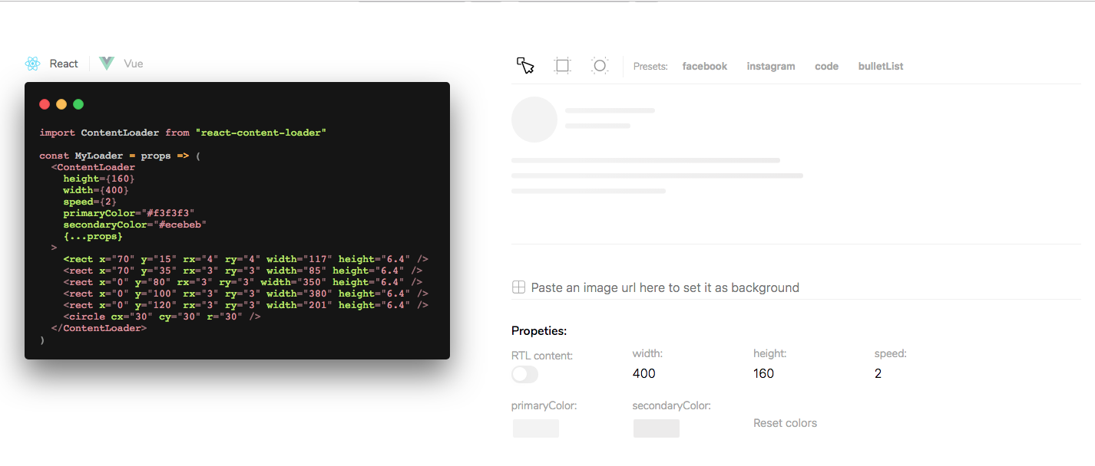The height and width of the screenshot is (466, 1095).
Task: Open the primaryColor swatch picker
Action: click(535, 428)
